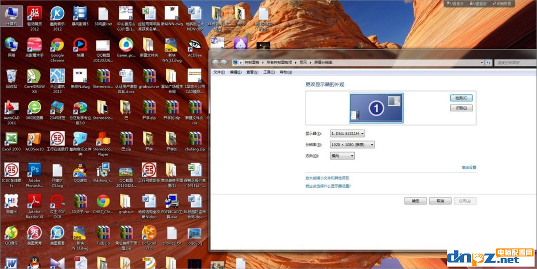537x269 pixels.
Task: Launch the QQ游戏 shortcut
Action: point(80,173)
